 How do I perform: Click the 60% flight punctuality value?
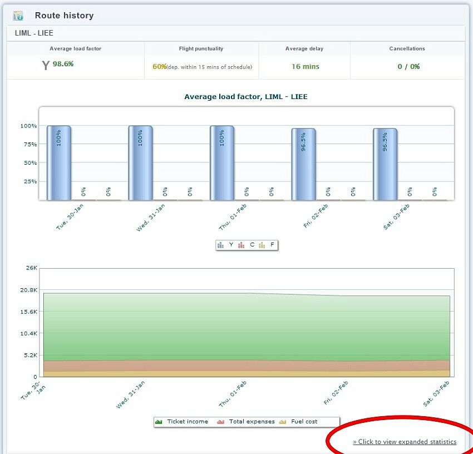click(160, 67)
